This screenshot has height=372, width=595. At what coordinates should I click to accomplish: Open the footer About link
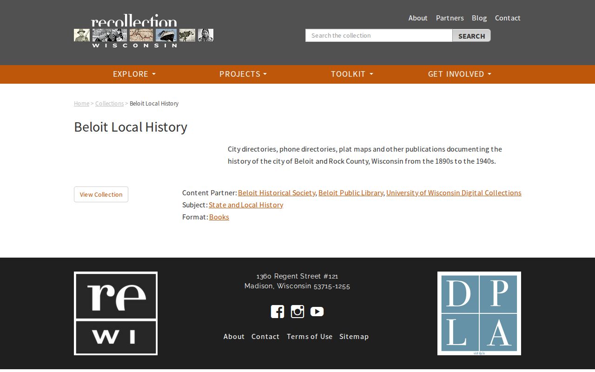[x=234, y=336]
